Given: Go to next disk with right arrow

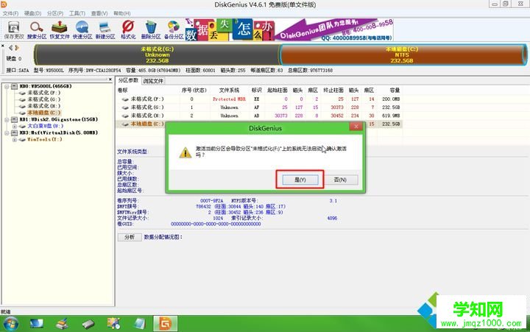Looking at the screenshot, I should (x=17, y=48).
